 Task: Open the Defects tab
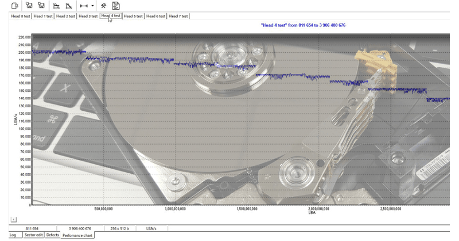[x=53, y=235]
